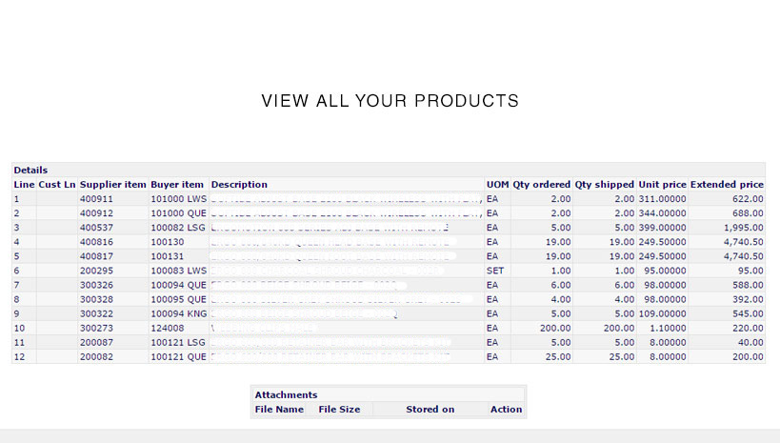The height and width of the screenshot is (443, 780).
Task: Click the View All Your Products heading
Action: 390,101
